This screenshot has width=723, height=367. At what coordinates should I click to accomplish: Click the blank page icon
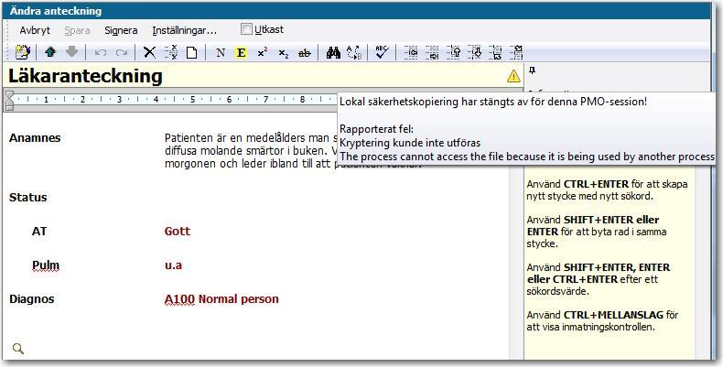[x=192, y=52]
